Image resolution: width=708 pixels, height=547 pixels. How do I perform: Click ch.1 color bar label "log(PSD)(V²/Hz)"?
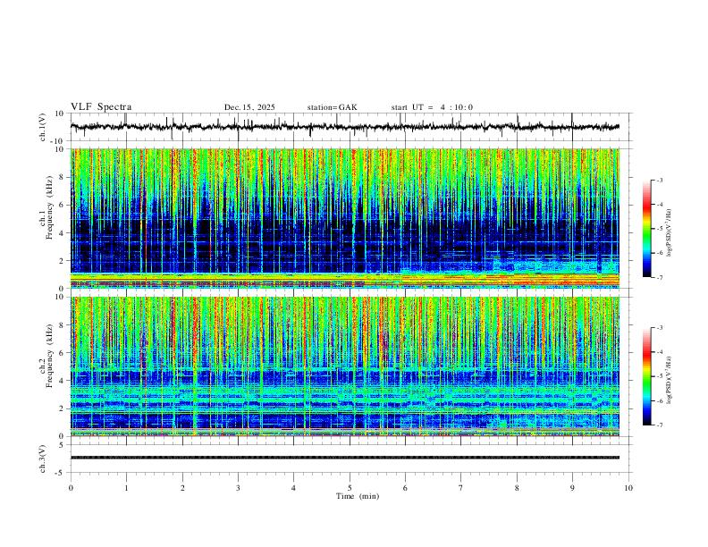coord(670,232)
